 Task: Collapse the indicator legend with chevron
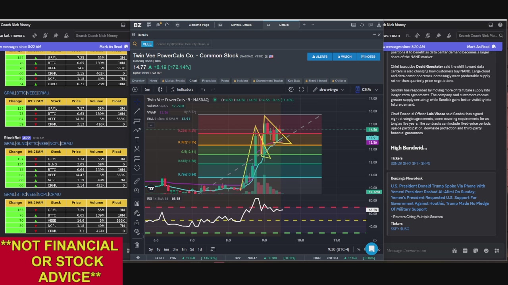tap(151, 125)
